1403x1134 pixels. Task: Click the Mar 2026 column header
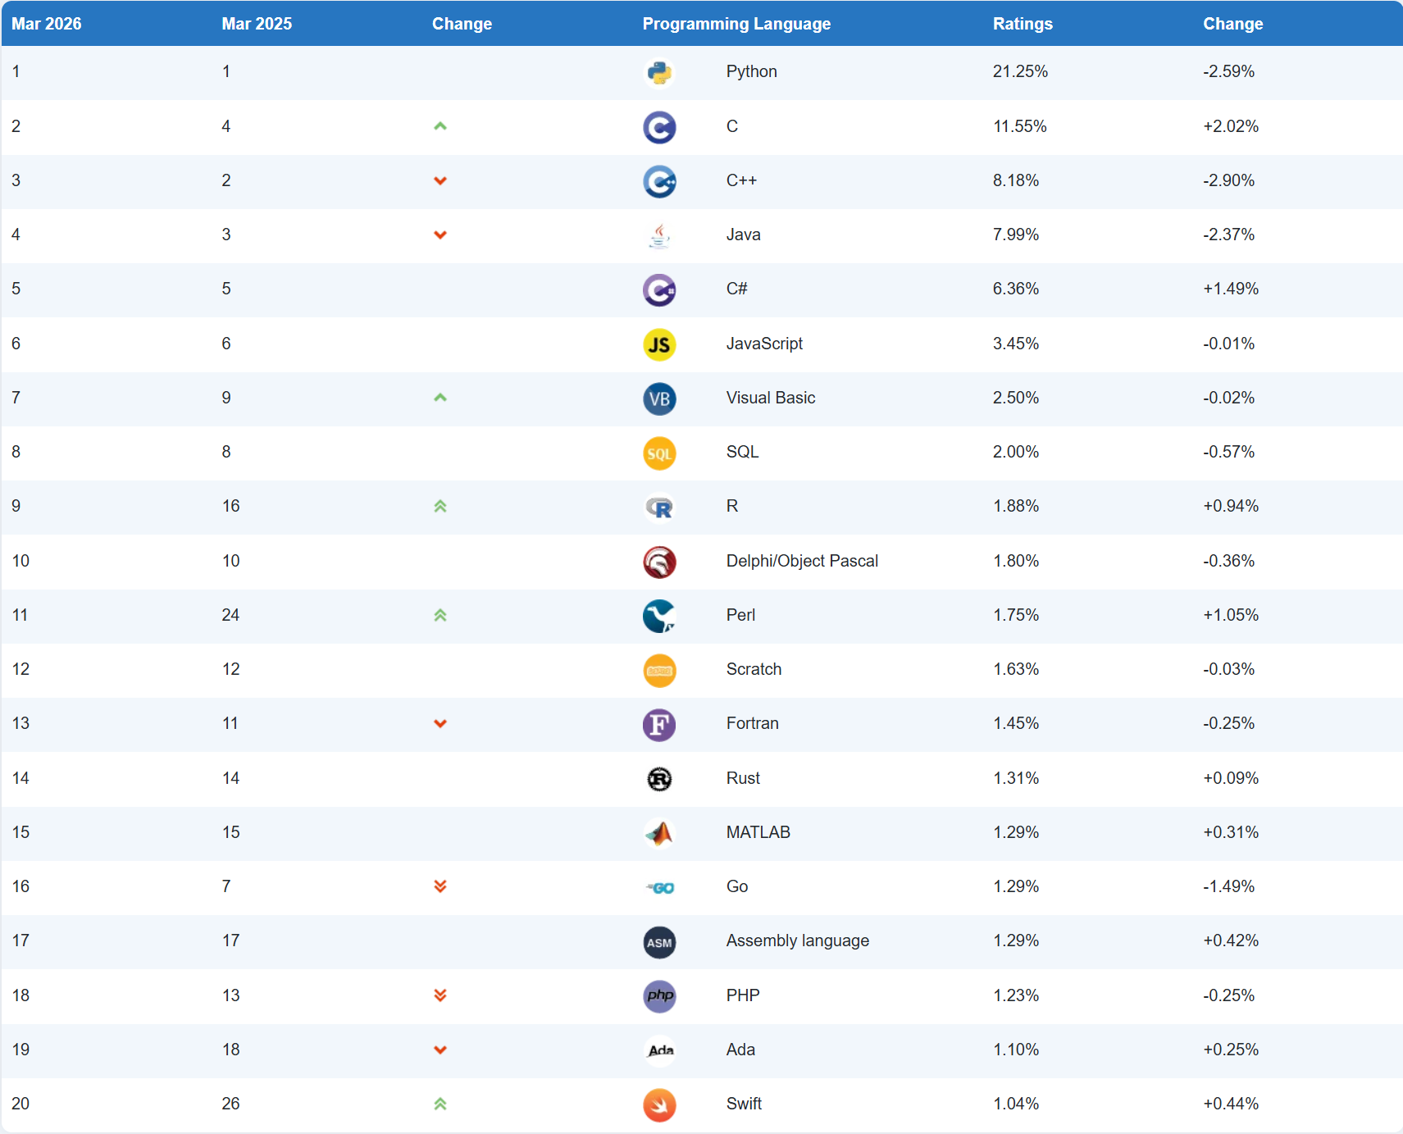click(x=47, y=24)
